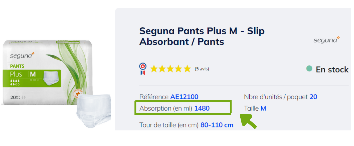Click the Seguna brand logo beside title
354x146 pixels.
[x=326, y=40]
